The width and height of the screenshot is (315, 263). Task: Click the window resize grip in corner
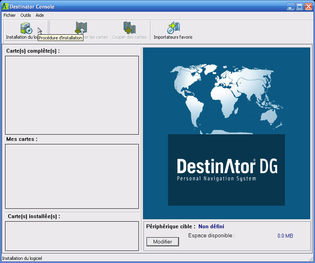[311, 258]
